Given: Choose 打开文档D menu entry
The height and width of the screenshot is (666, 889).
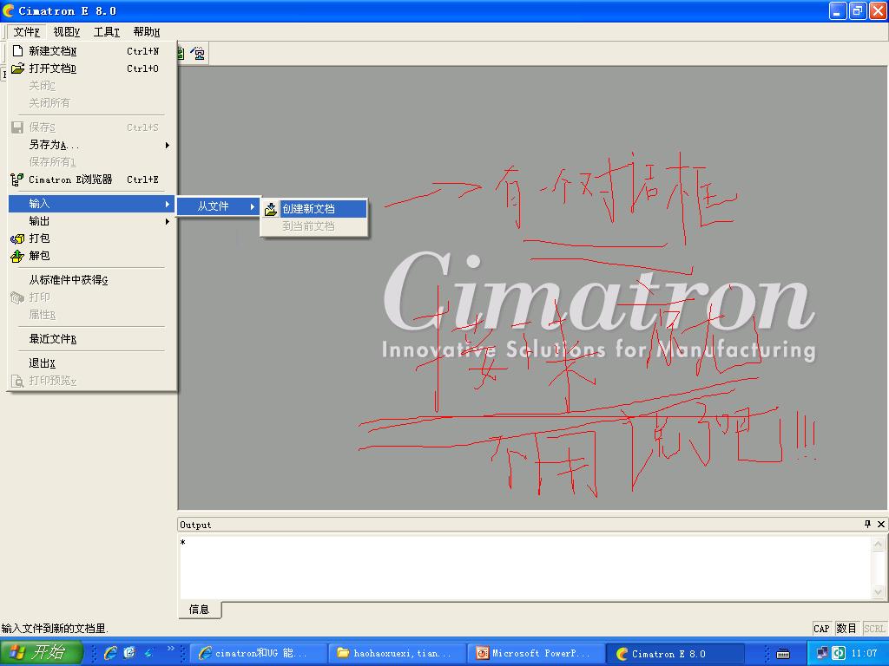Looking at the screenshot, I should [90, 69].
